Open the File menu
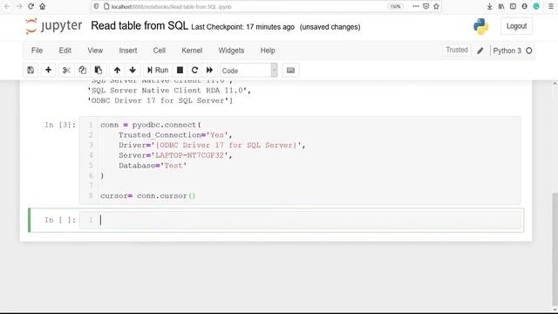The image size is (558, 314). pos(37,51)
